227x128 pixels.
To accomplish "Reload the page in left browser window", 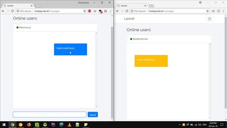I will 12,11.
